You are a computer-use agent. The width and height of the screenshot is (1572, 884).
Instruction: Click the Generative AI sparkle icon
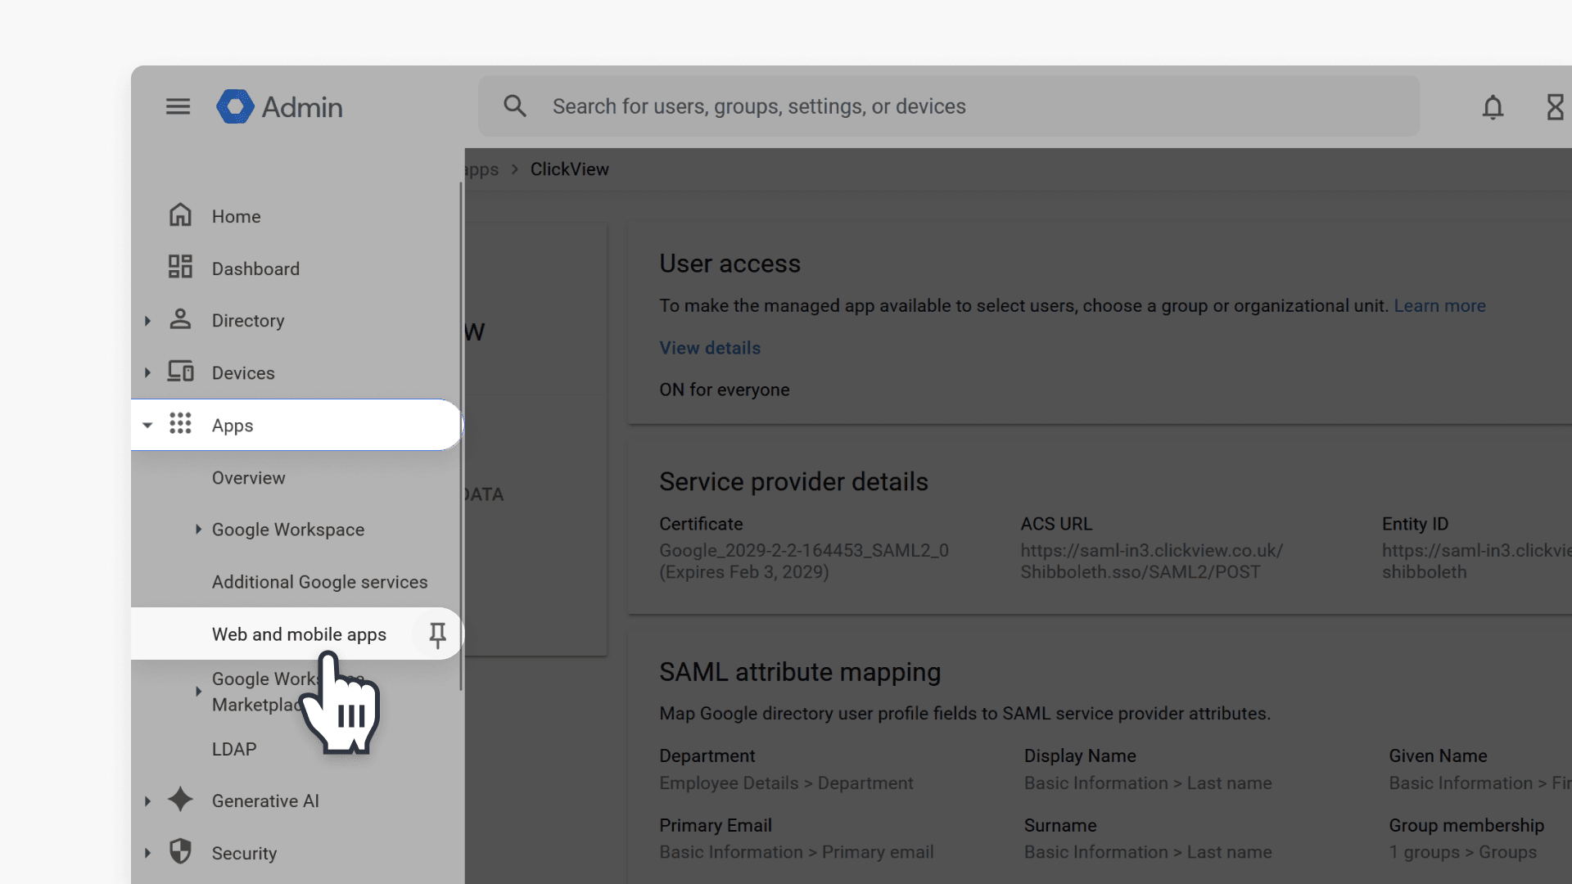180,800
